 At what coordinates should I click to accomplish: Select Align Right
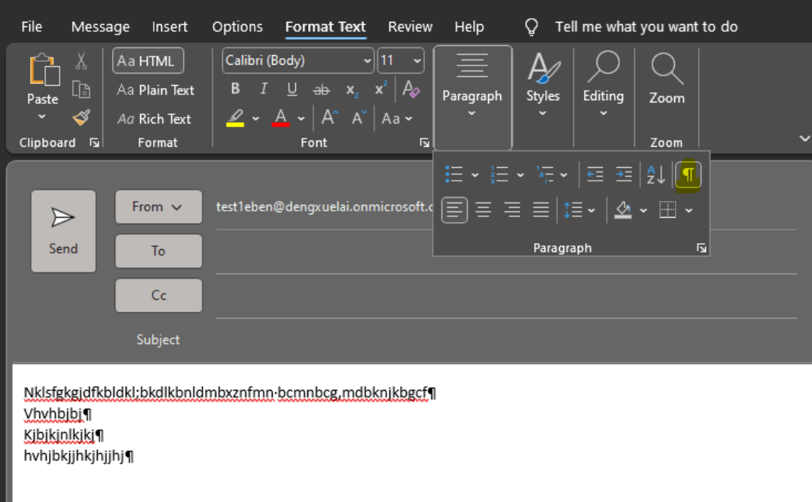(x=512, y=210)
